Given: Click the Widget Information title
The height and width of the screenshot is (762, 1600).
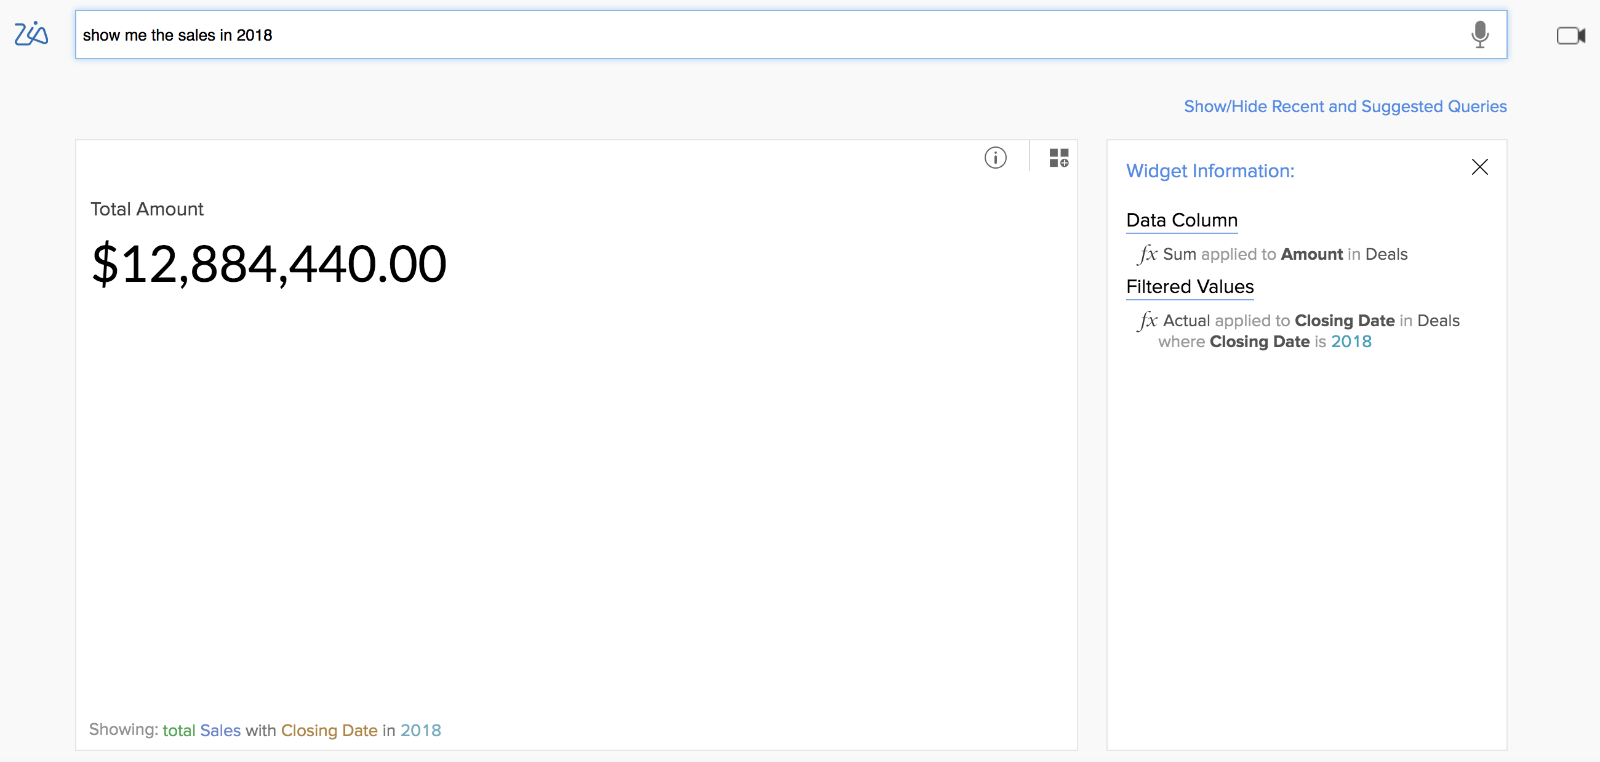Looking at the screenshot, I should 1210,170.
